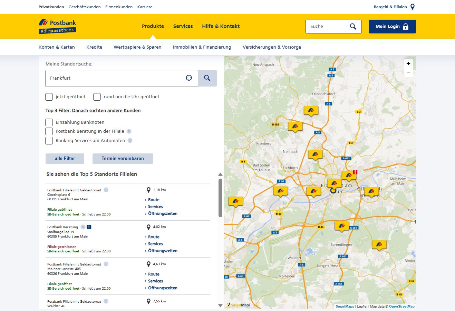The width and height of the screenshot is (455, 311).
Task: Click the location pin icon beside Bargeld & Filialen
Action: tap(412, 7)
